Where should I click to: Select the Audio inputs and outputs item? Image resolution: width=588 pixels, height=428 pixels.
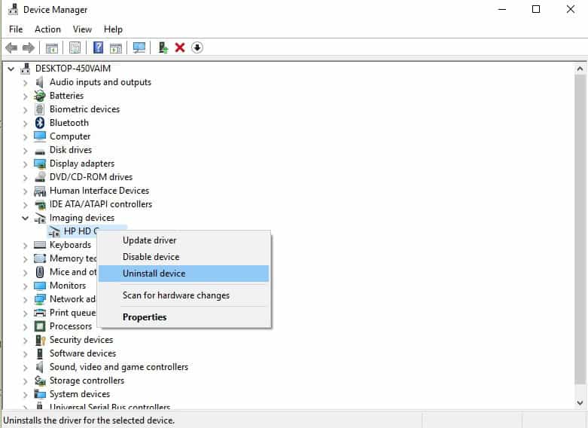(100, 82)
